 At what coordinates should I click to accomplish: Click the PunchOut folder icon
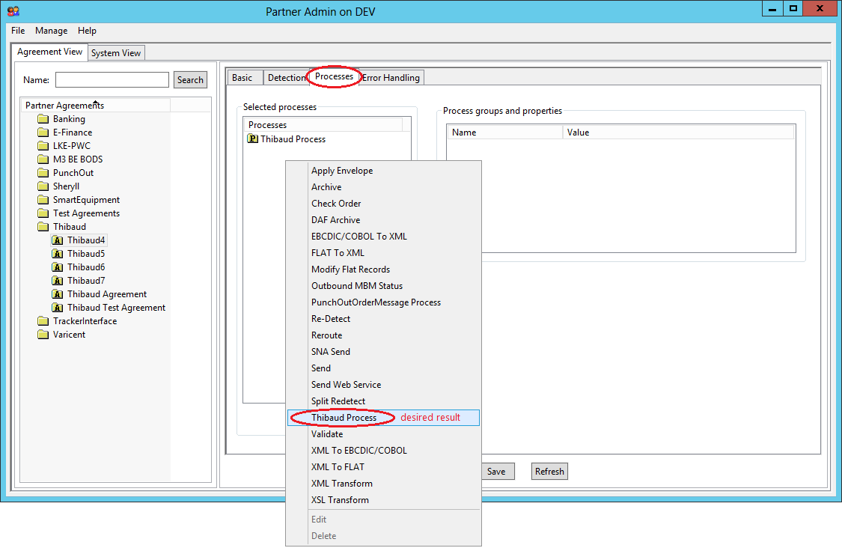pyautogui.click(x=43, y=173)
